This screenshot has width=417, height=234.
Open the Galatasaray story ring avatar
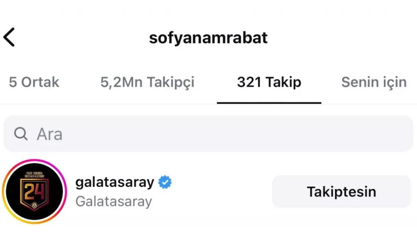click(x=35, y=192)
